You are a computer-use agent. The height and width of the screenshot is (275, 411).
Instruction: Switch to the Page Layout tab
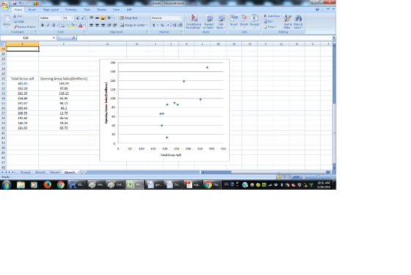tap(51, 10)
